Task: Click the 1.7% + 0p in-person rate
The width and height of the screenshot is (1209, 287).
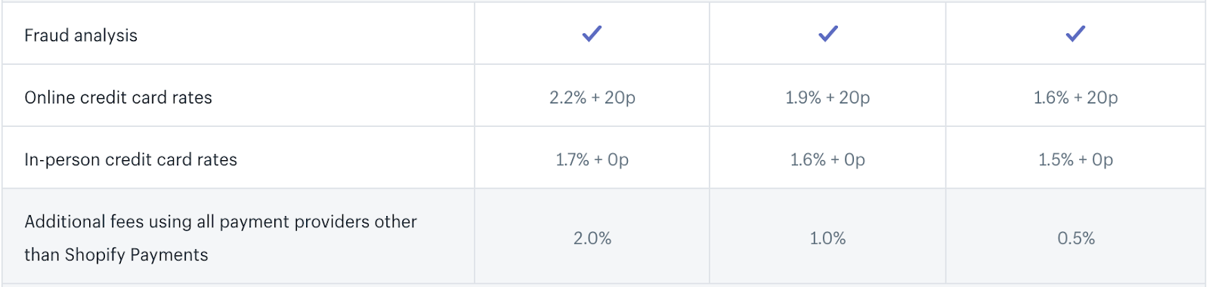Action: pos(592,159)
